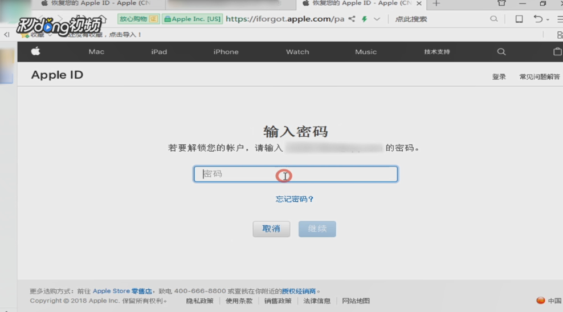The width and height of the screenshot is (563, 312).
Task: Click the 忘记密码? link
Action: pyautogui.click(x=295, y=199)
